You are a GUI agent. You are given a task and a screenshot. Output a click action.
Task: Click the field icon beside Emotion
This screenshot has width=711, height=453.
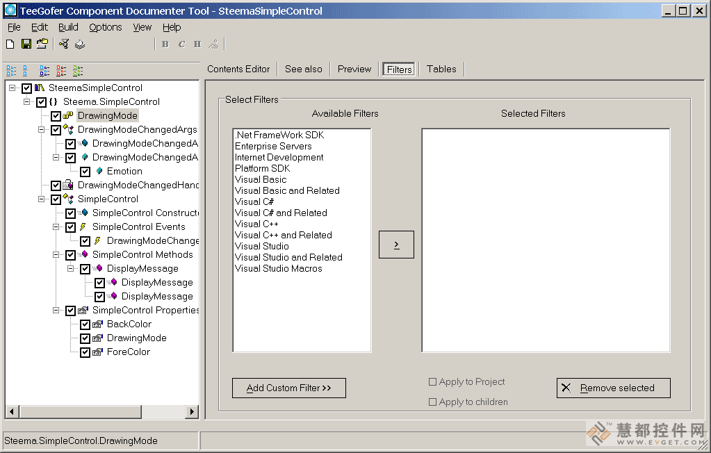click(x=99, y=172)
